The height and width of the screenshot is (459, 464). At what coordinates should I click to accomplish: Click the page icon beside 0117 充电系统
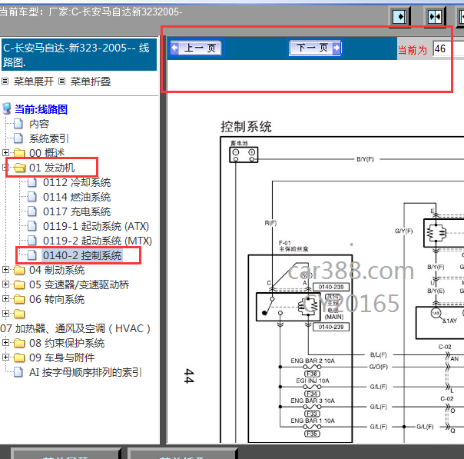pos(32,211)
